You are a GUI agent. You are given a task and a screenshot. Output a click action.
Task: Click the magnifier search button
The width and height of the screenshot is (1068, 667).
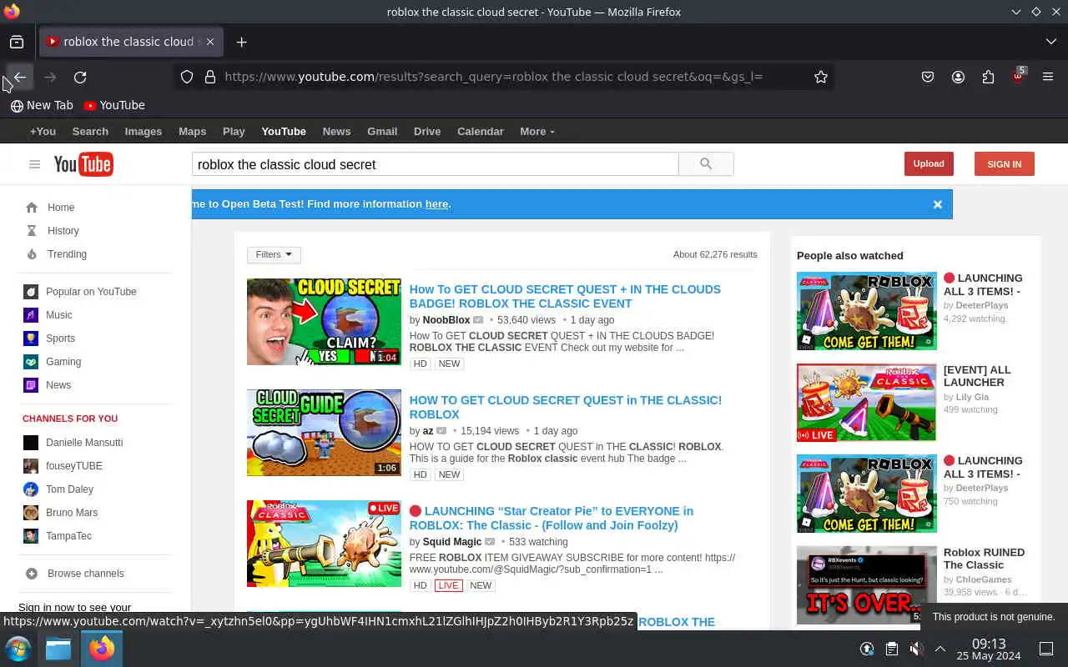point(706,164)
